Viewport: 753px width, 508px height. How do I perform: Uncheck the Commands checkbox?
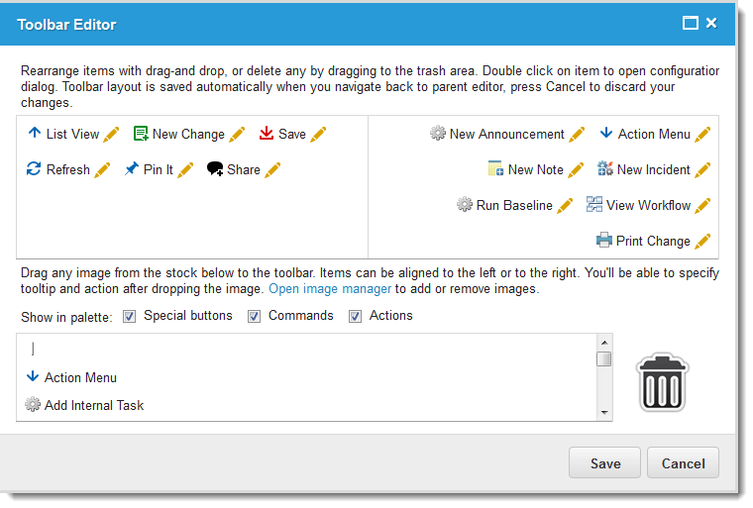click(254, 317)
